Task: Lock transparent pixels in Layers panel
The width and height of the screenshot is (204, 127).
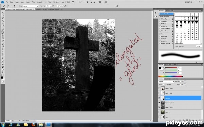Action: point(163,84)
